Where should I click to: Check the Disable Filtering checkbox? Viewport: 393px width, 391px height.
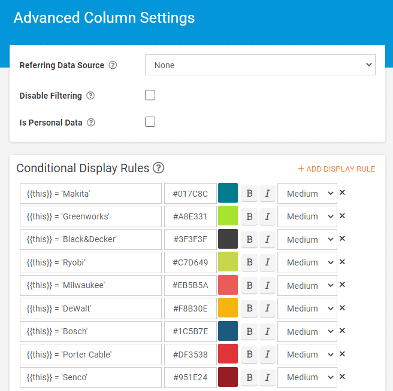[x=150, y=95]
